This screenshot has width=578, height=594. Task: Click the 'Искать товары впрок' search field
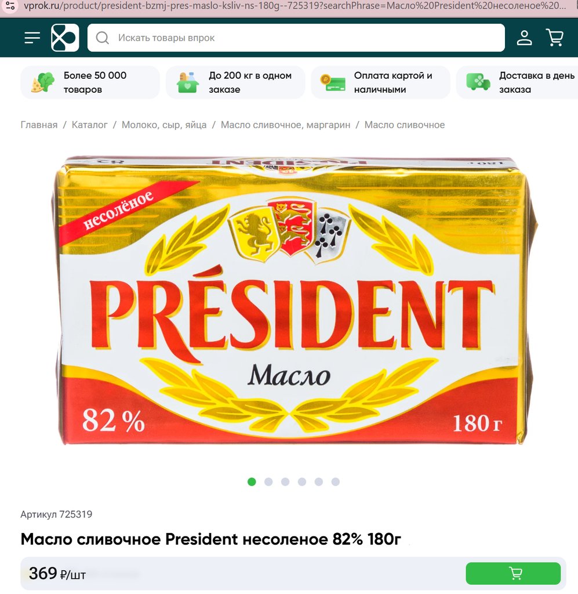coord(296,38)
